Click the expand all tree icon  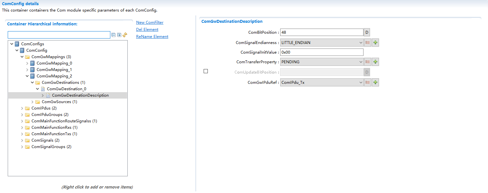[119, 35]
